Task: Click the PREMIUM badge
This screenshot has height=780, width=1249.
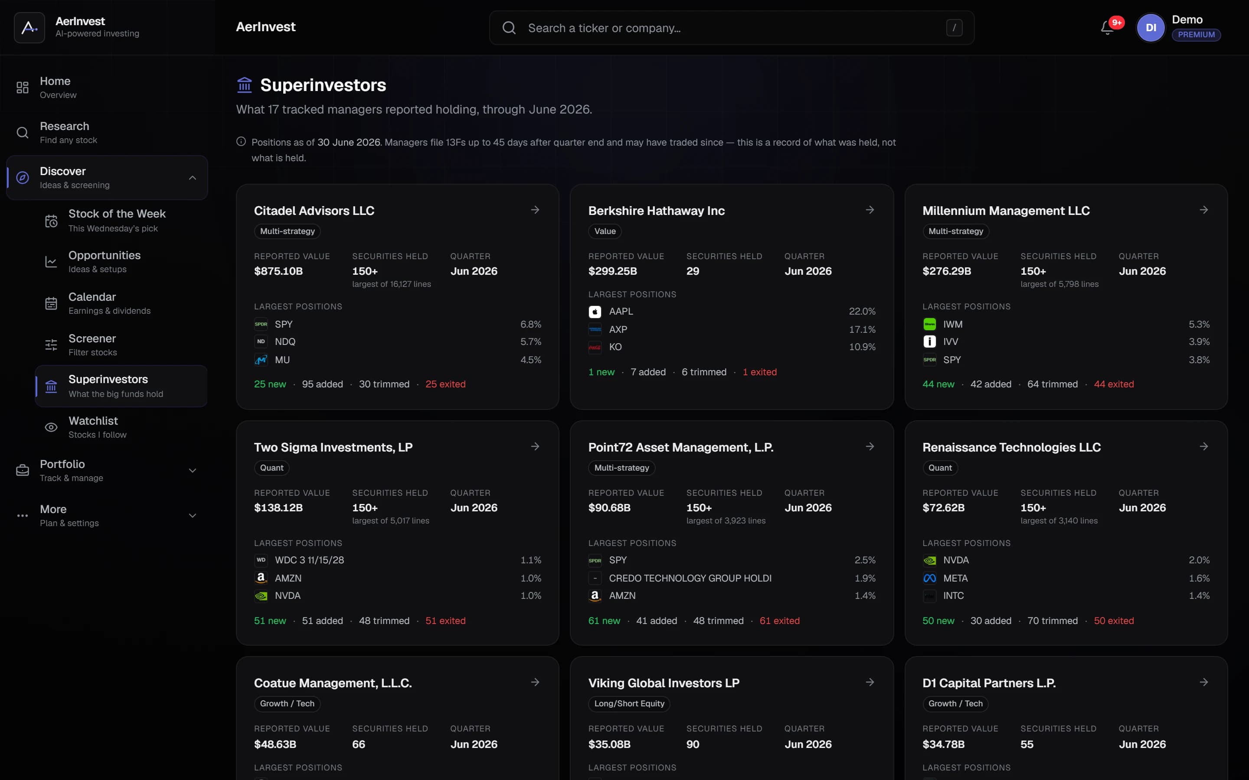Action: (x=1196, y=35)
